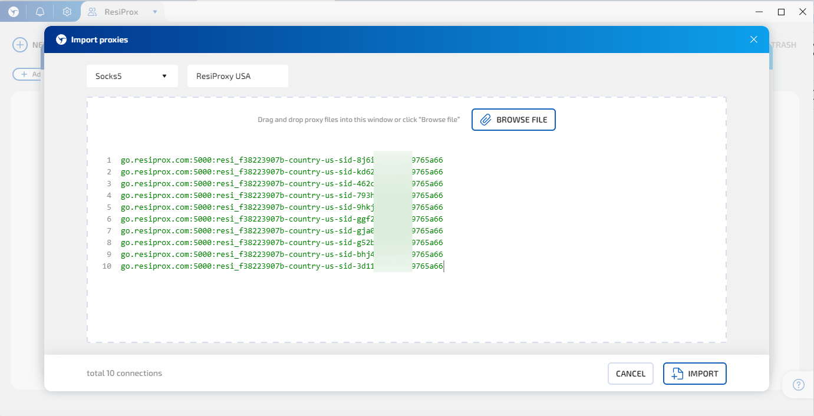The image size is (814, 416).
Task: Click the 'total 10 connections' status text
Action: (124, 373)
